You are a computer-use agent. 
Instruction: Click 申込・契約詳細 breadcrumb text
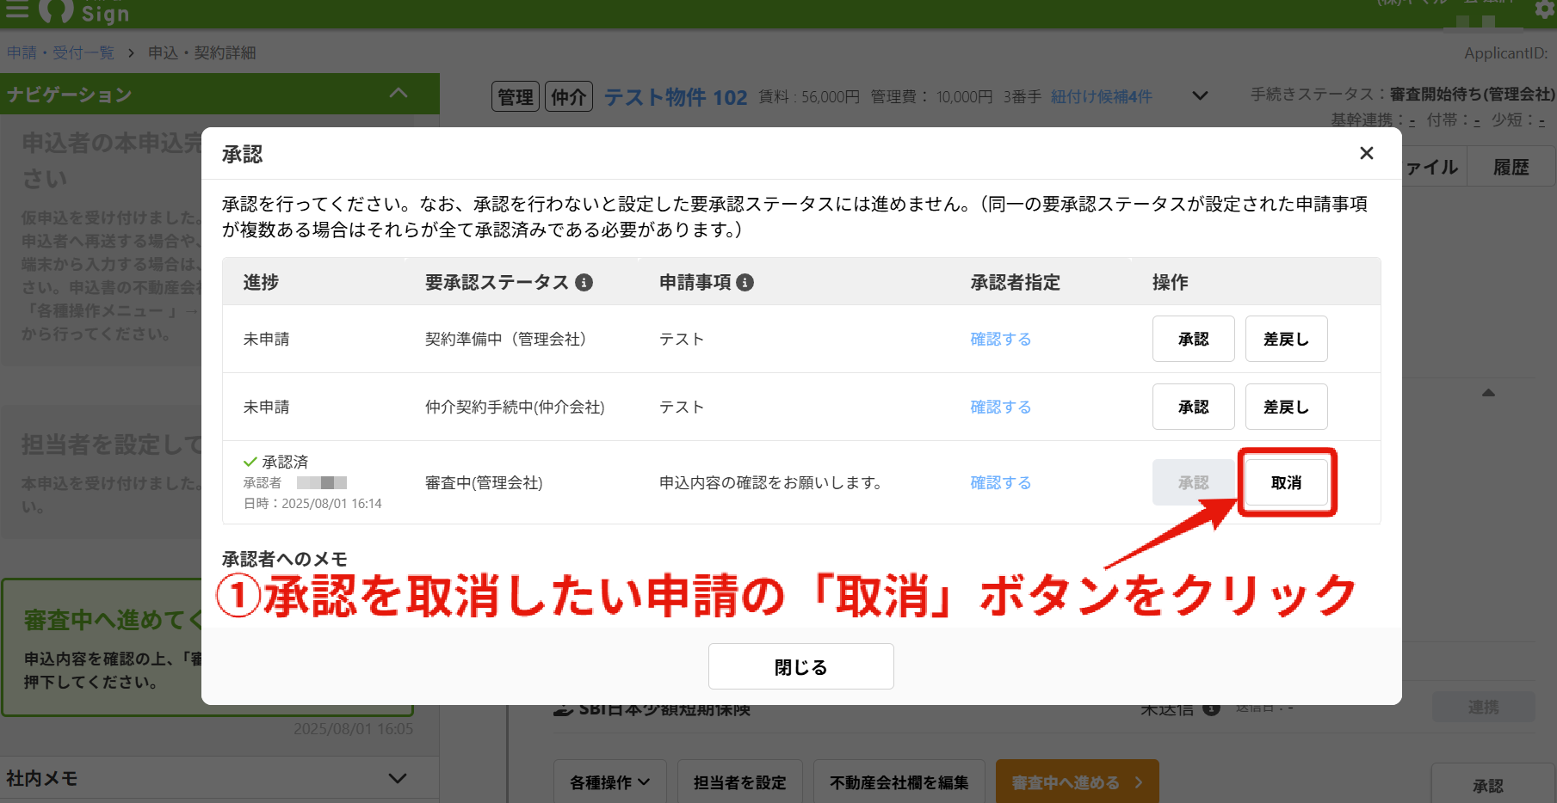(202, 52)
